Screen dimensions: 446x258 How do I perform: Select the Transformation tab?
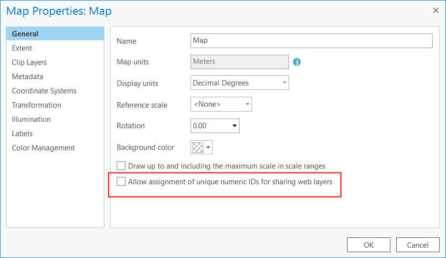36,105
